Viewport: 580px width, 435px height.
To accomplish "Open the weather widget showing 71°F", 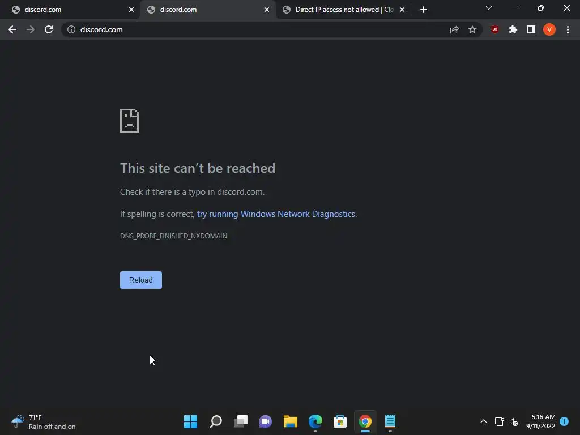I will (x=44, y=421).
